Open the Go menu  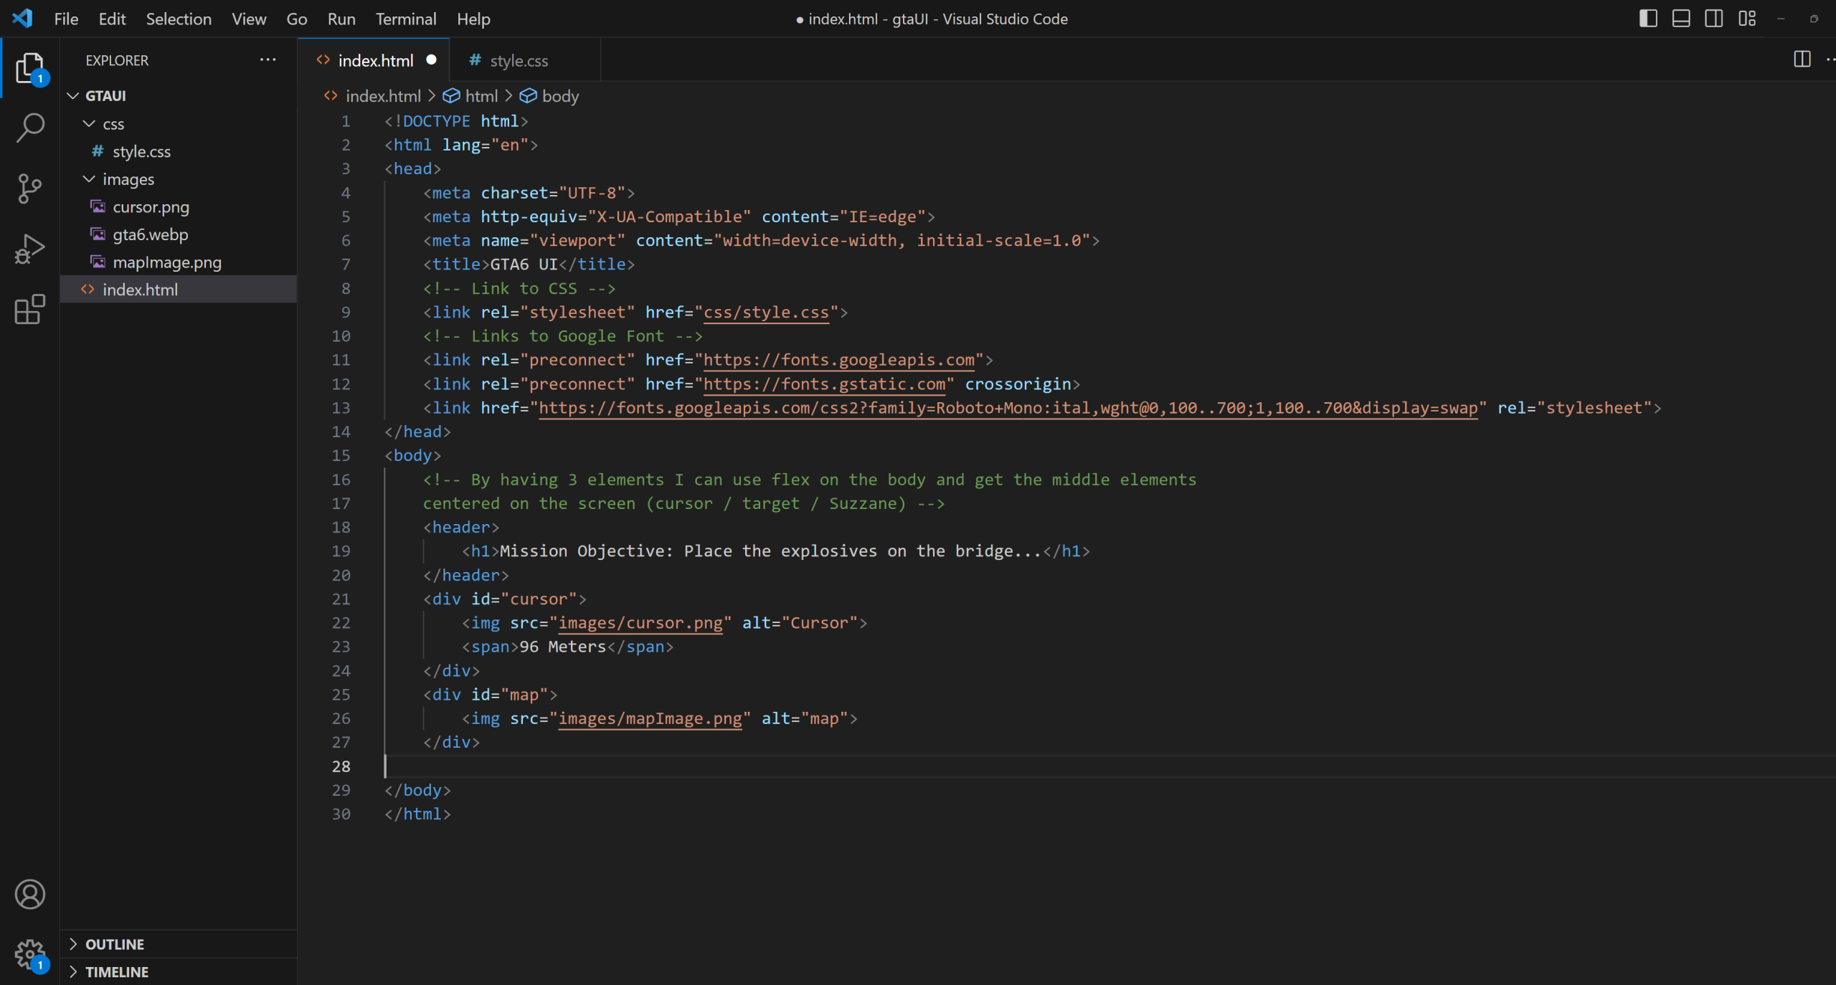coord(297,19)
